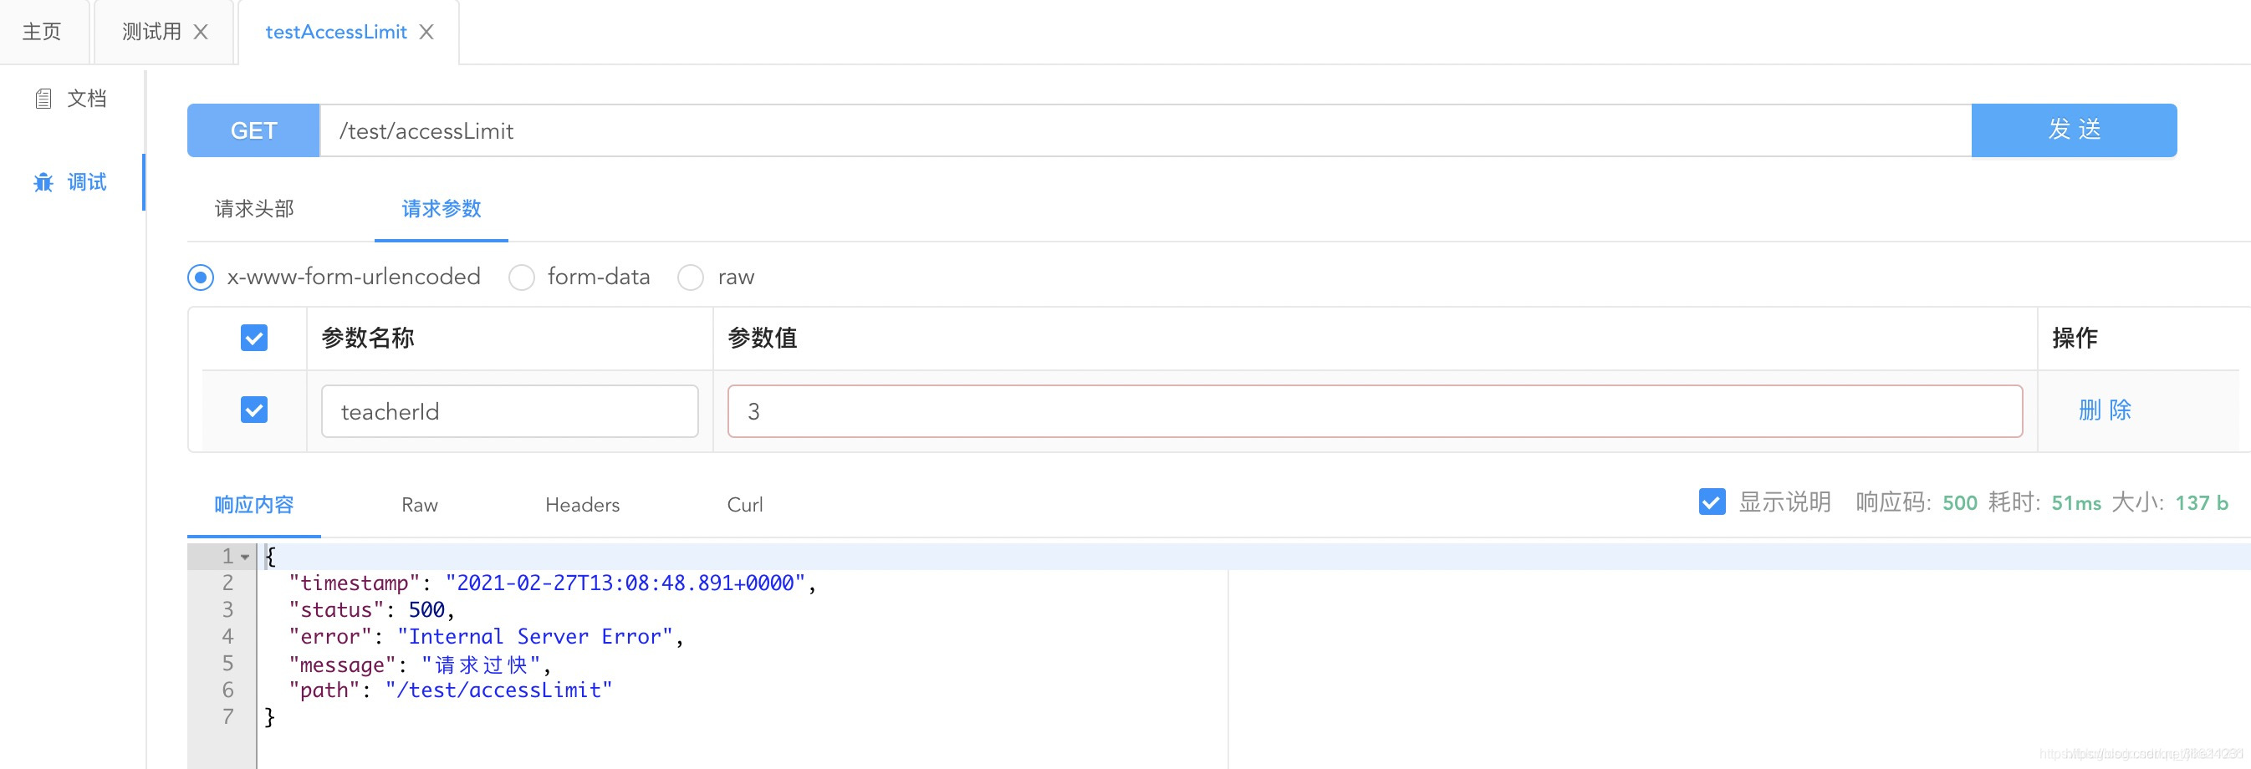Close the testAccessLimit tab
The width and height of the screenshot is (2251, 769).
click(x=426, y=33)
